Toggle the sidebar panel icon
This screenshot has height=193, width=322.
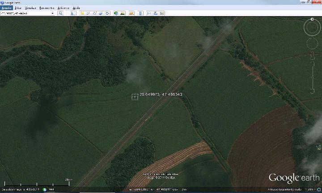coord(73,13)
